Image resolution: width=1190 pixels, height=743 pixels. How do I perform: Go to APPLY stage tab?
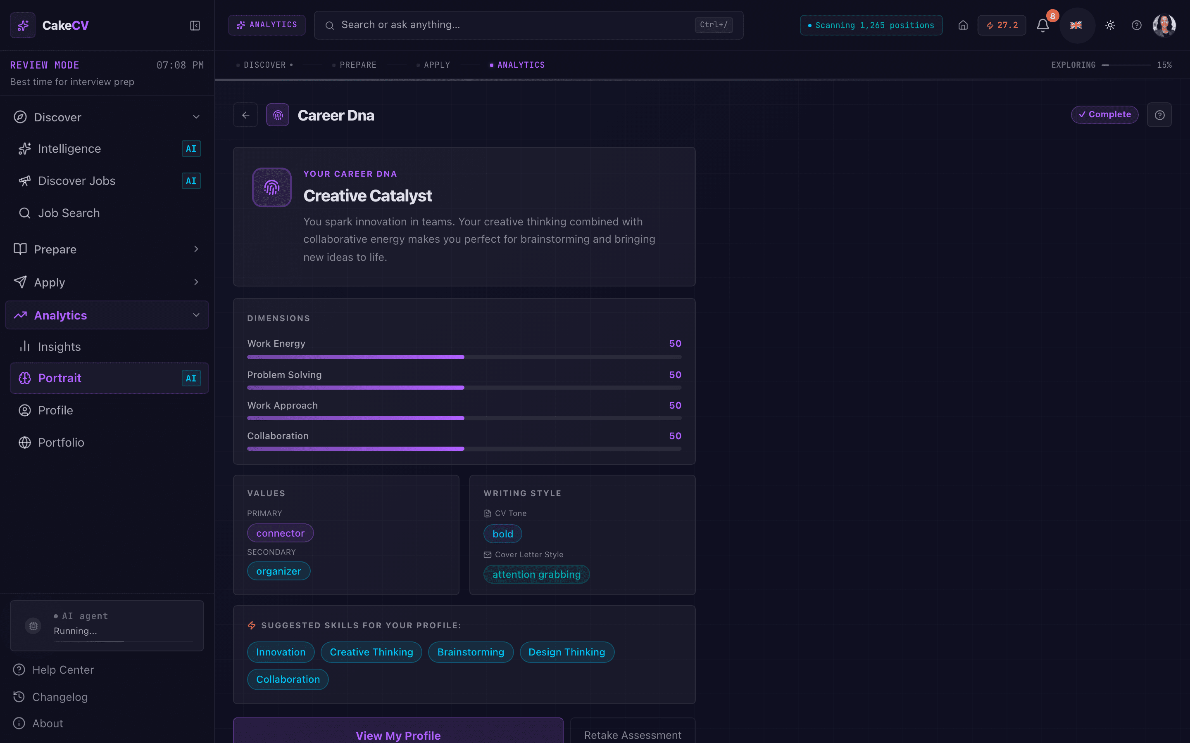pyautogui.click(x=433, y=65)
